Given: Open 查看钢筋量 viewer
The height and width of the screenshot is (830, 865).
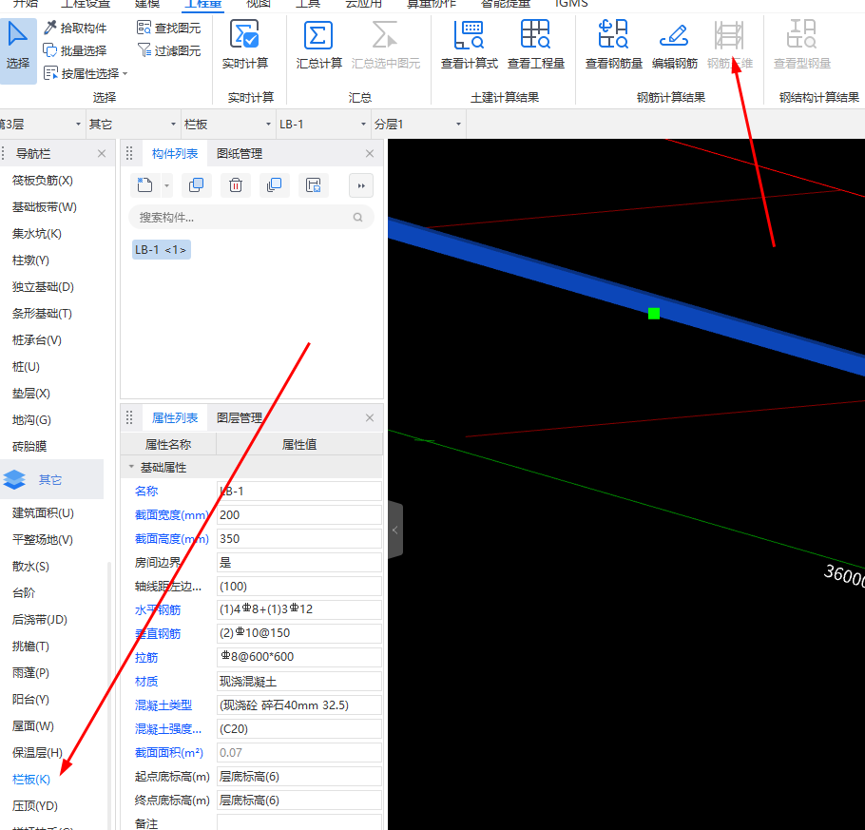Looking at the screenshot, I should point(613,46).
